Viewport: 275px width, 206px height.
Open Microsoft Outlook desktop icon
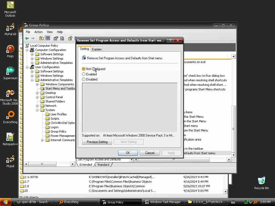pos(10,9)
